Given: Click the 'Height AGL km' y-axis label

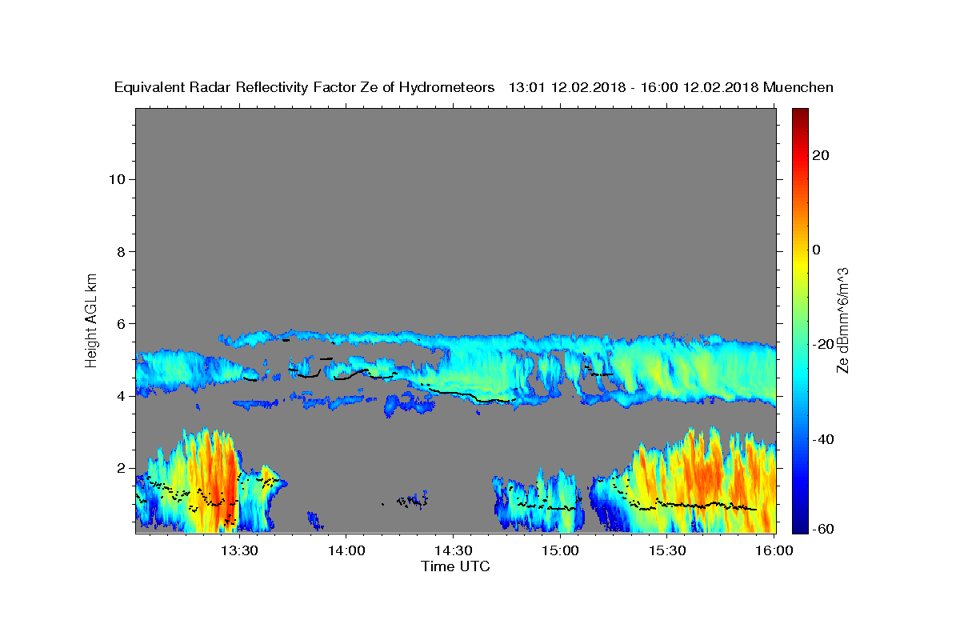Looking at the screenshot, I should [x=91, y=319].
